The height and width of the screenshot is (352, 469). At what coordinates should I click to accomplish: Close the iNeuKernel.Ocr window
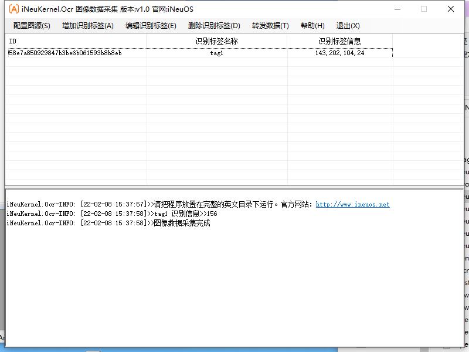coord(450,9)
